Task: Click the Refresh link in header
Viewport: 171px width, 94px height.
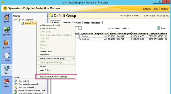Action: pyautogui.click(x=147, y=9)
